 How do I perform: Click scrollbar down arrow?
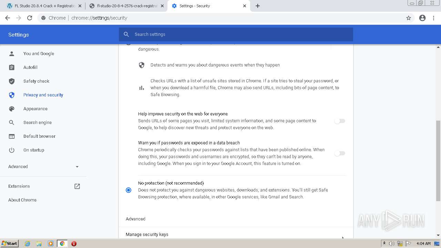coord(438,236)
